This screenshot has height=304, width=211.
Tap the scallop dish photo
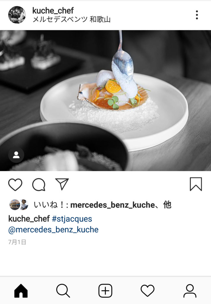(105, 100)
